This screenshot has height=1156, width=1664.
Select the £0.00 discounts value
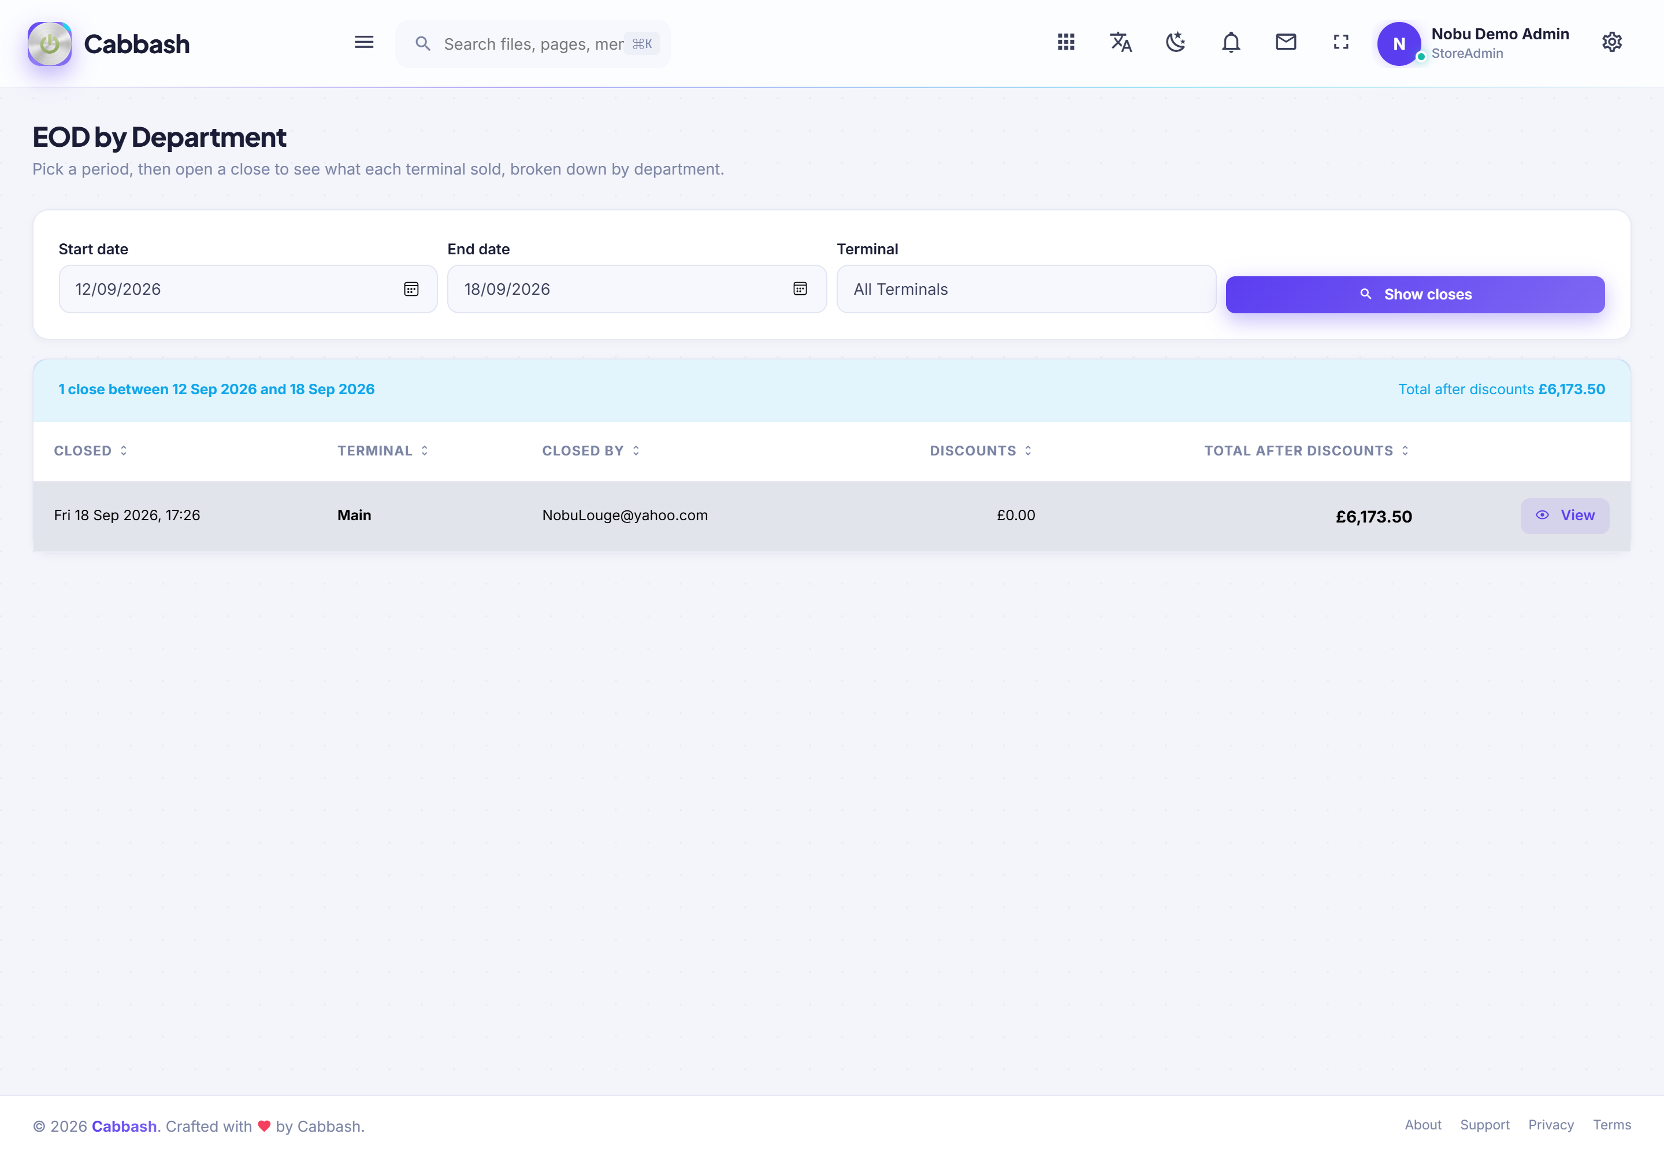[1016, 515]
